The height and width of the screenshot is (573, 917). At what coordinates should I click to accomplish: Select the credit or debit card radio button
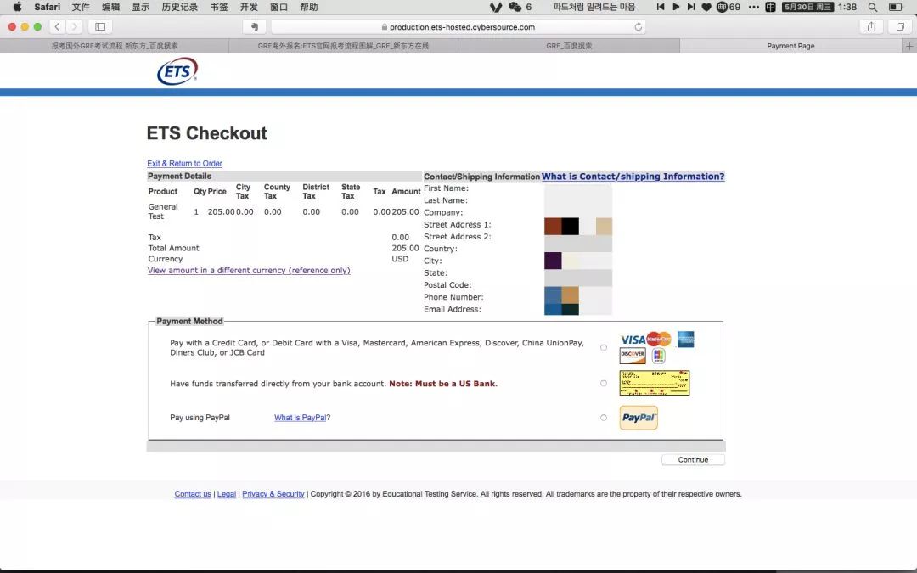tap(604, 348)
